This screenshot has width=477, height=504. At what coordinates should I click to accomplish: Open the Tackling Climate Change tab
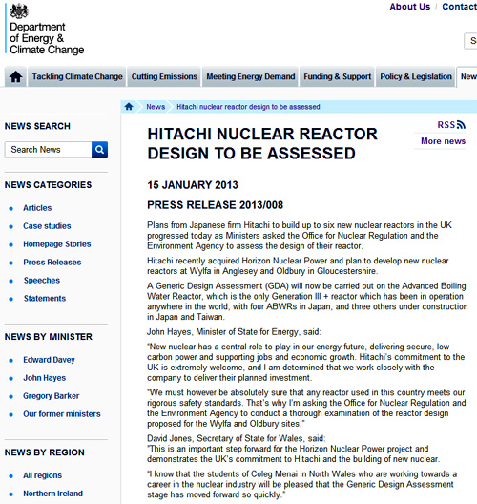[x=77, y=76]
